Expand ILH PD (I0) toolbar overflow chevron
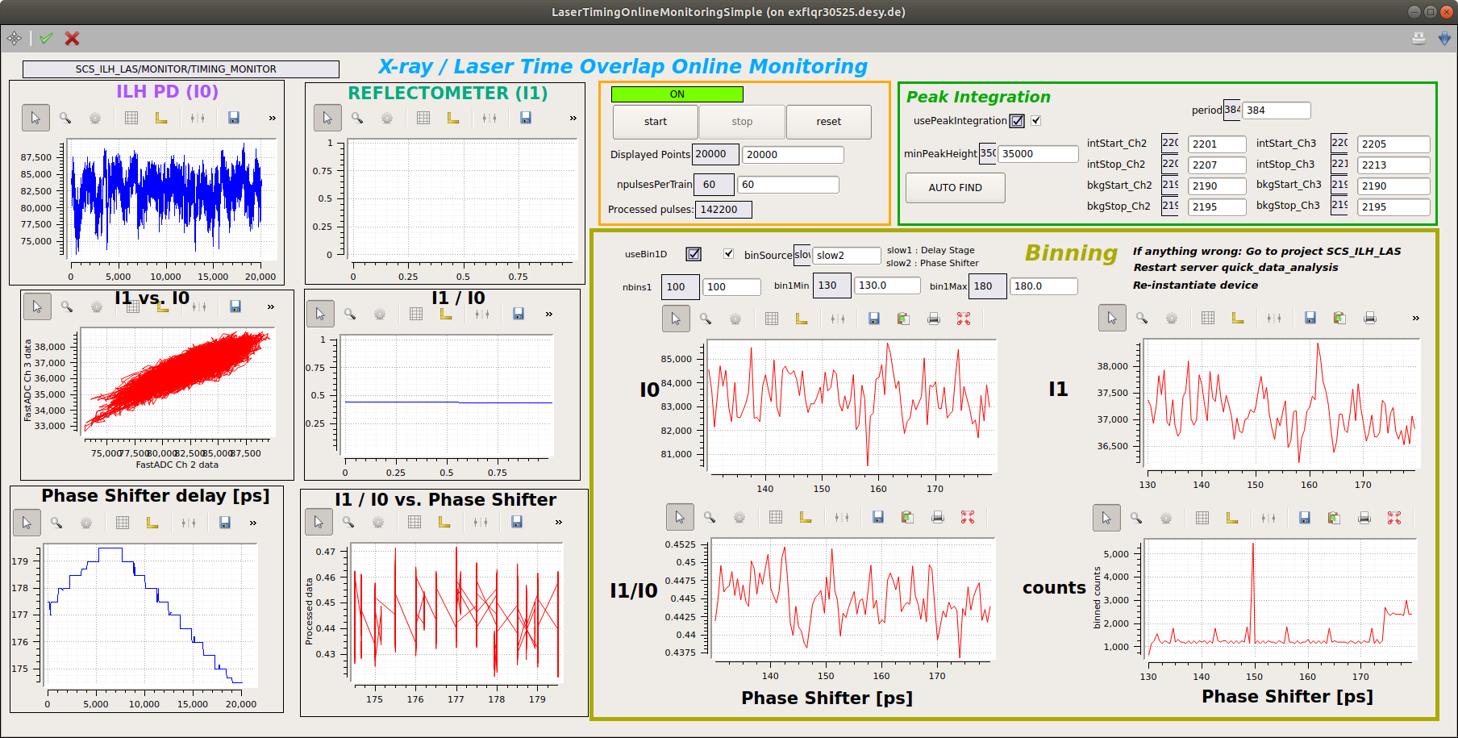Viewport: 1458px width, 738px height. 273,119
